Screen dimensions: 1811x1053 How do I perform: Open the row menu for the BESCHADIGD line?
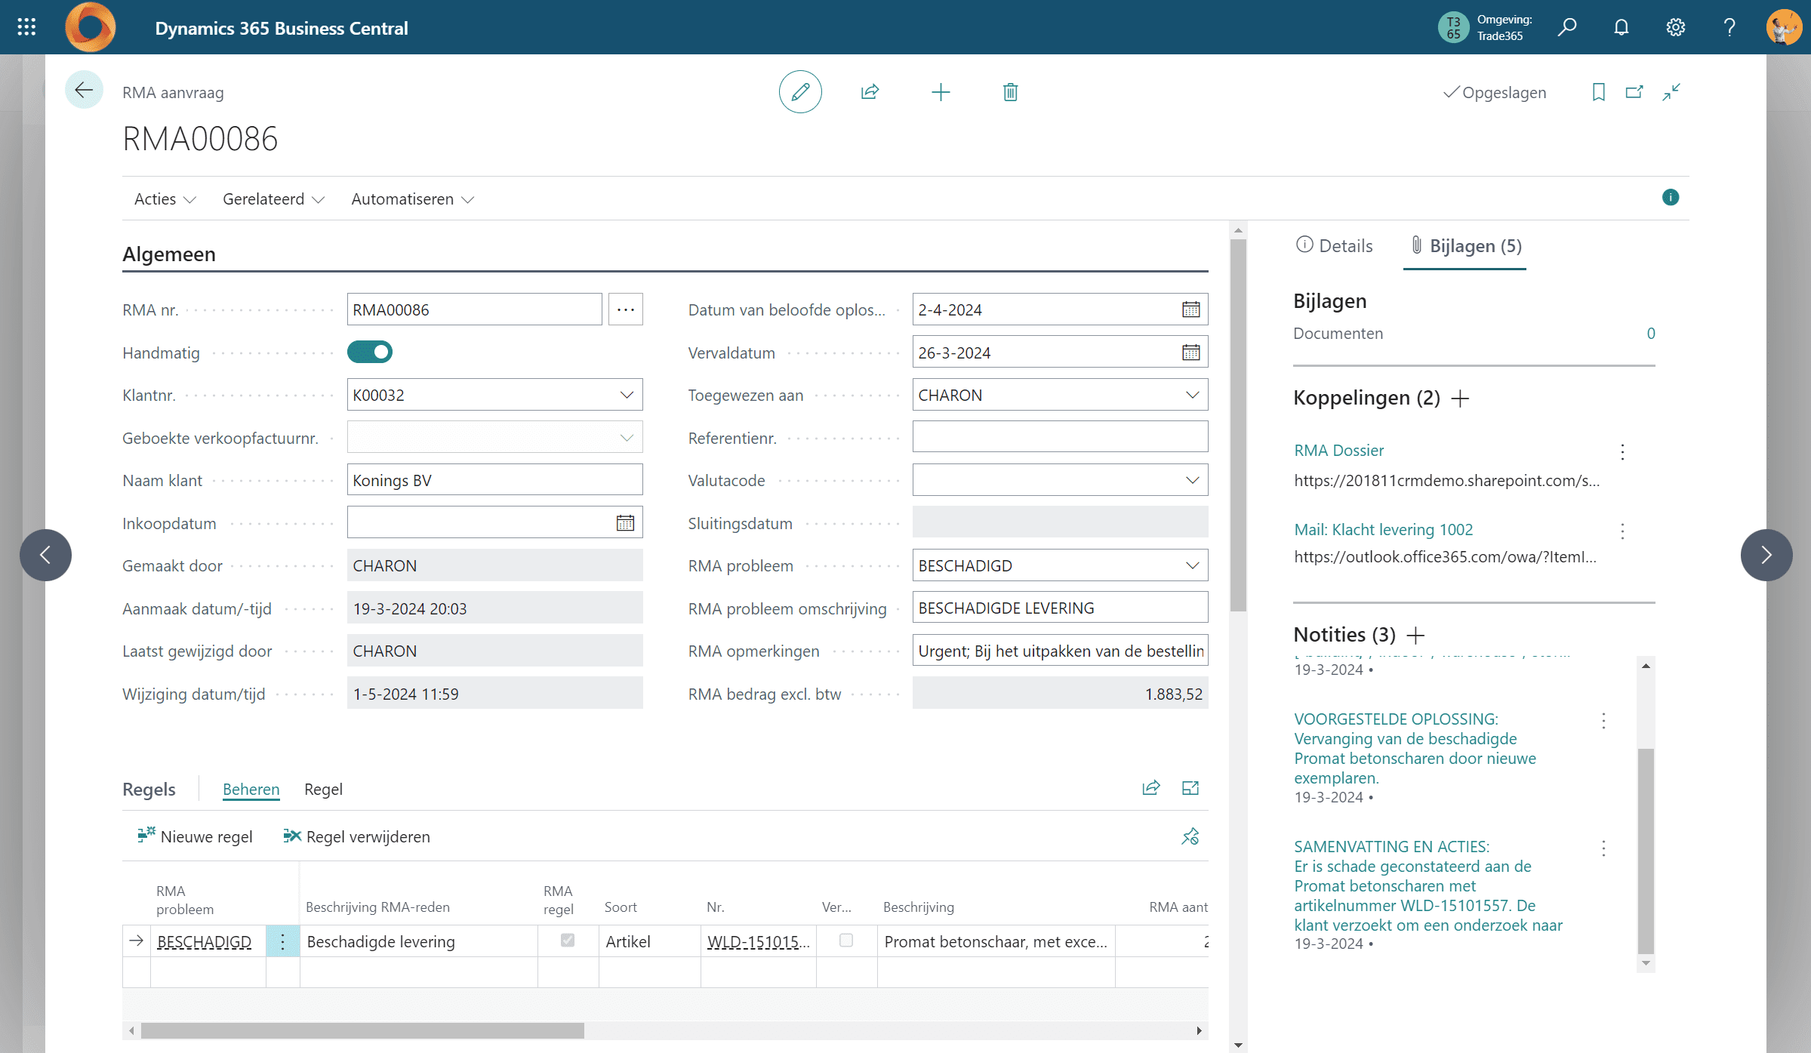pyautogui.click(x=283, y=941)
